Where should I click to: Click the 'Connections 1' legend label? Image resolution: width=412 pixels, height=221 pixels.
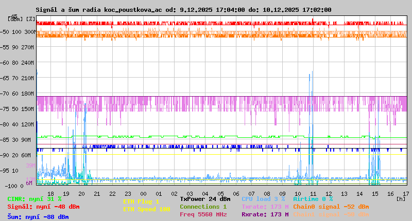(x=203, y=207)
